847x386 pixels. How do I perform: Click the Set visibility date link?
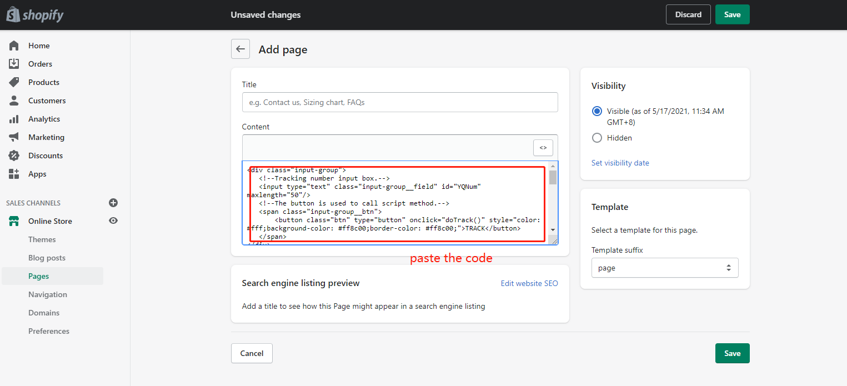620,163
